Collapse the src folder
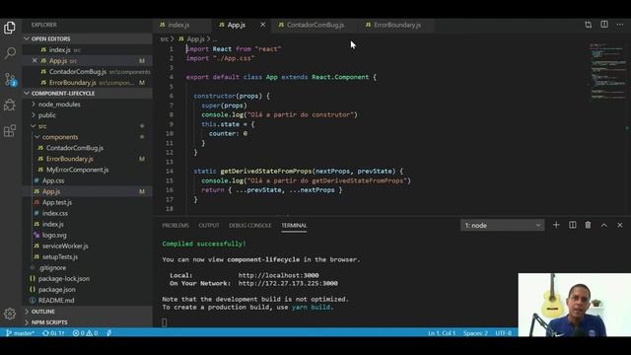Image resolution: width=631 pixels, height=355 pixels. [x=88, y=126]
